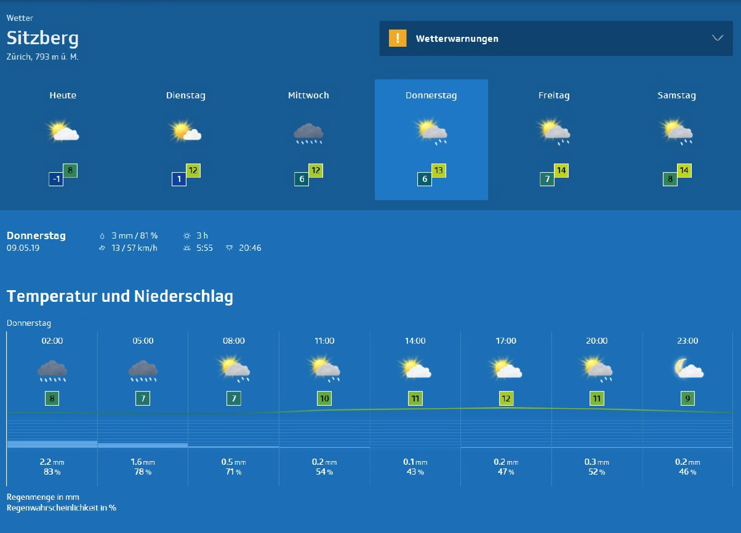Select the Dienstag forecast tab
Screen dimensions: 741x533
coord(185,95)
